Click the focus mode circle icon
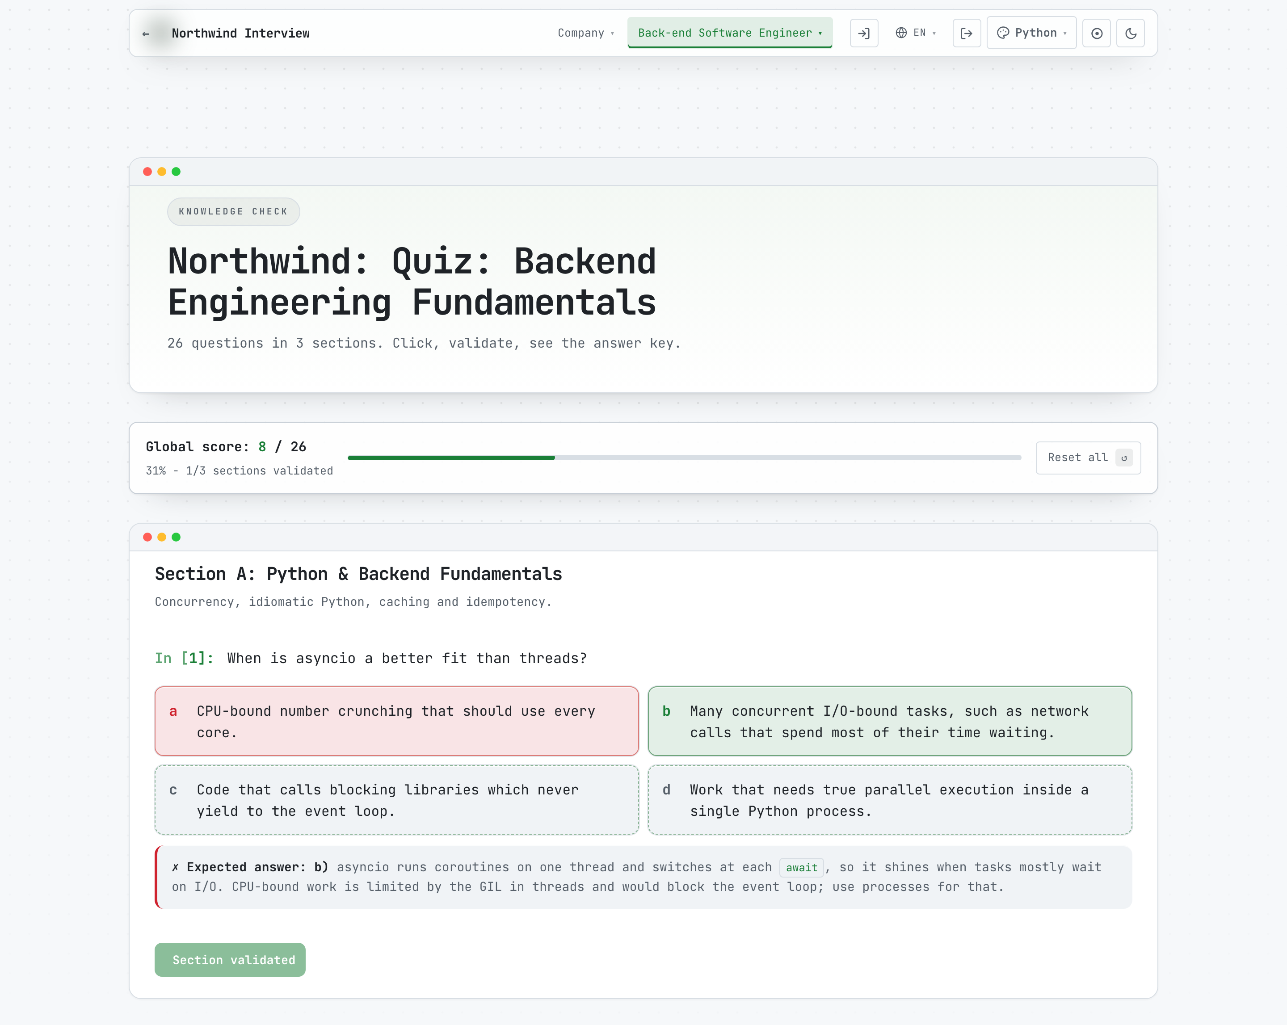Screen dimensions: 1287x1025 pyautogui.click(x=1097, y=34)
